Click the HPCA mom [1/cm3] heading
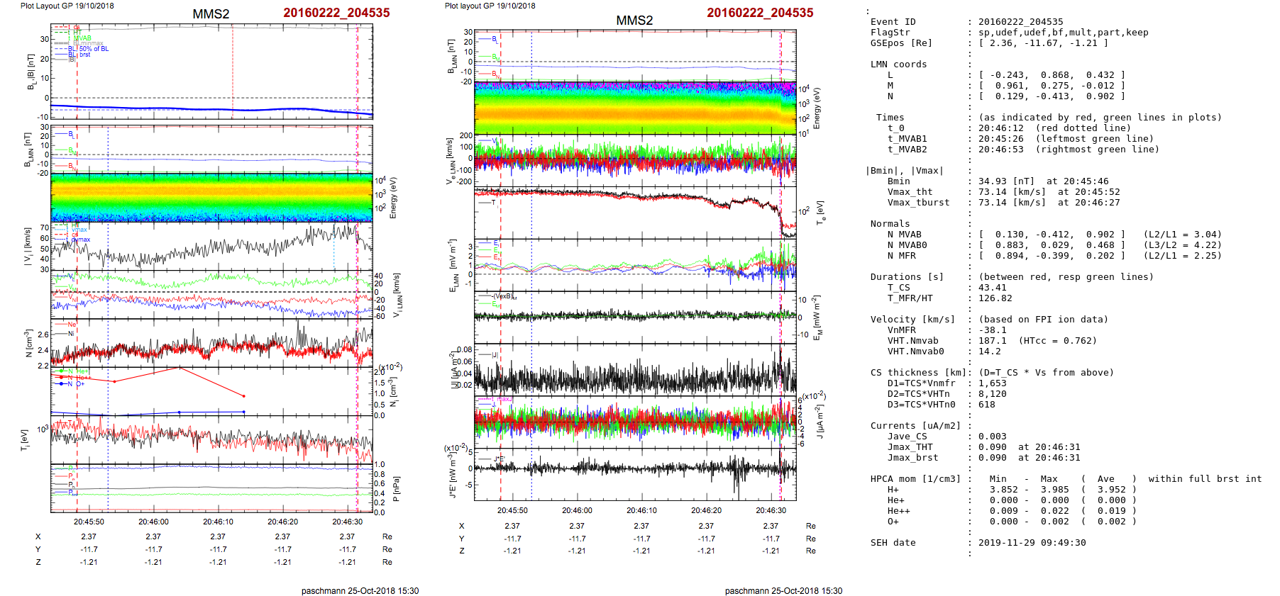This screenshot has height=596, width=1280. [x=915, y=479]
